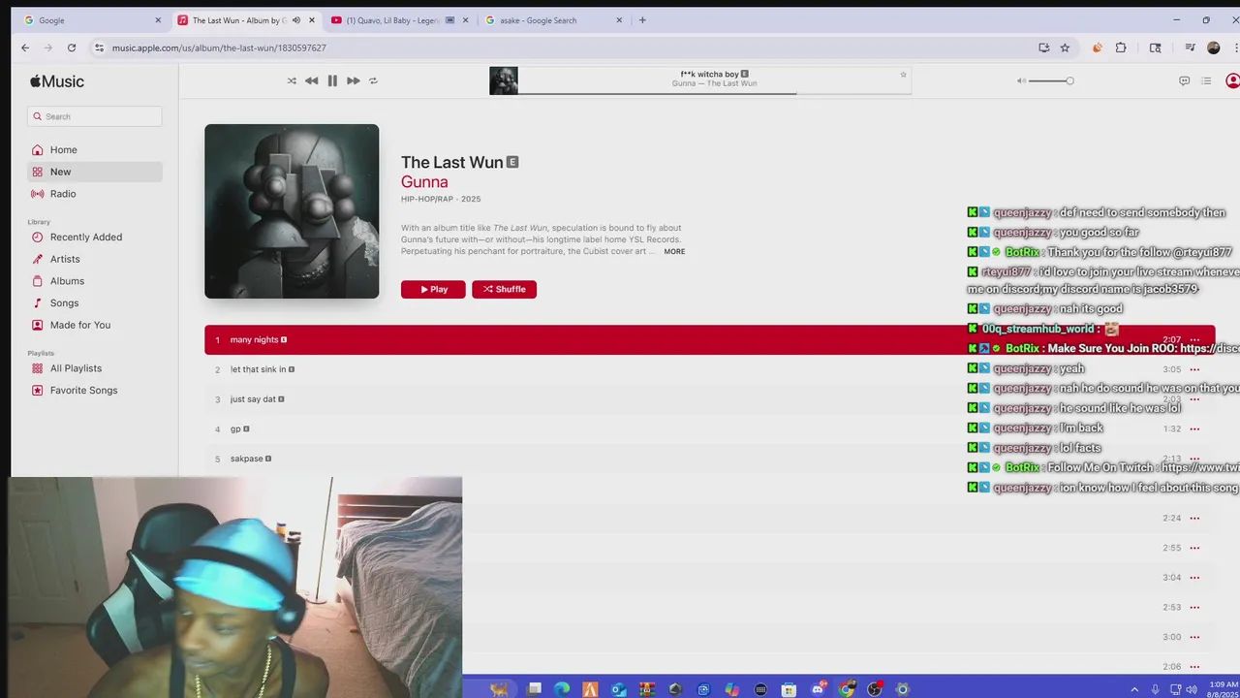Mute the volume speaker icon

[1021, 80]
